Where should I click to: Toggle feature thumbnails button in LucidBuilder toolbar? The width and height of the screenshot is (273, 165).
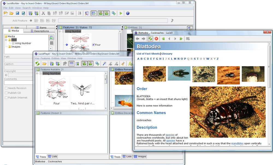[x=100, y=13]
